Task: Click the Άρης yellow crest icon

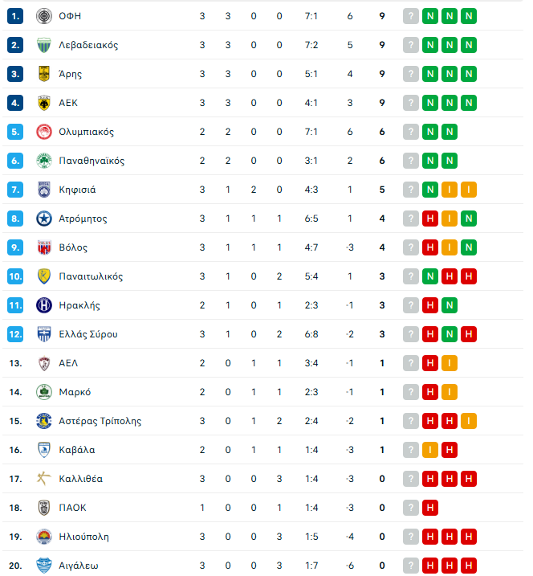Action: pyautogui.click(x=44, y=74)
